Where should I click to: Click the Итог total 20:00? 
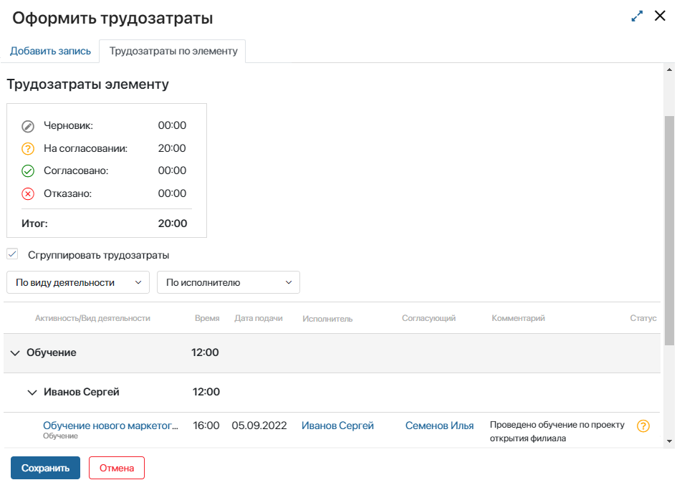click(173, 224)
